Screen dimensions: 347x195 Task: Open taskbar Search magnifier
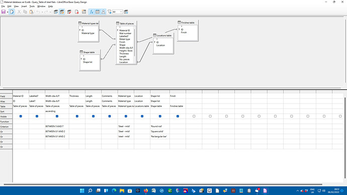pyautogui.click(x=90, y=190)
